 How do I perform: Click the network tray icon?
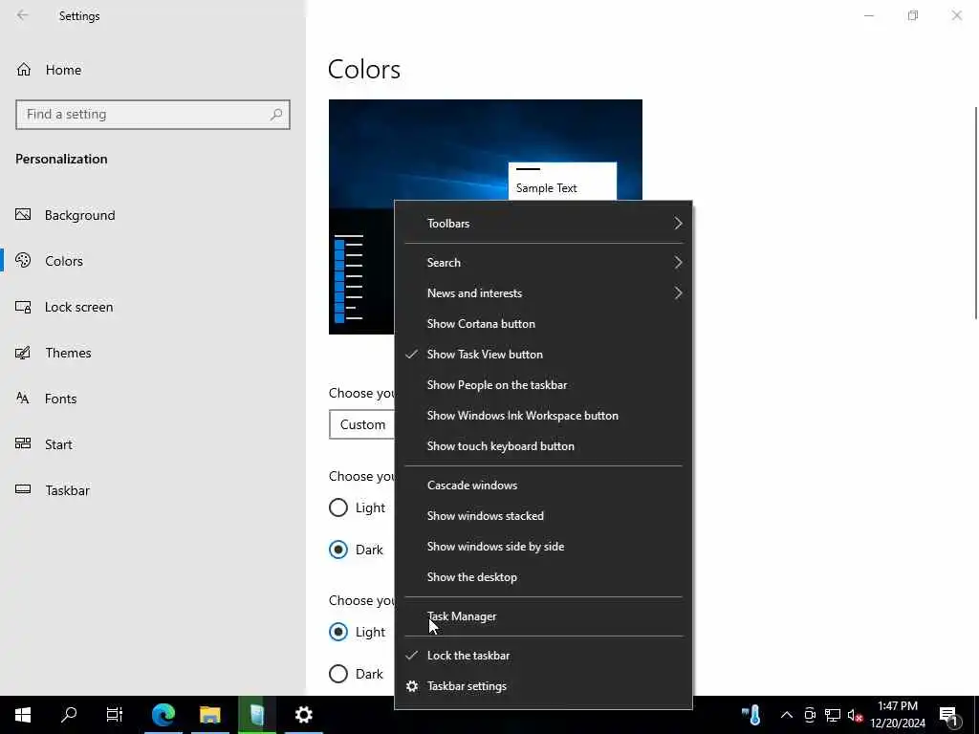tap(833, 715)
